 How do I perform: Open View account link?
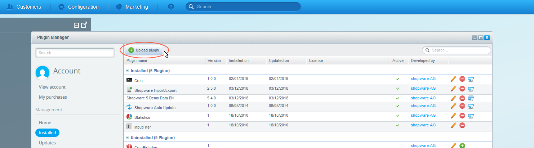(52, 87)
